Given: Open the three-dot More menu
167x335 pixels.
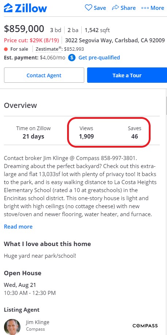Looking at the screenshot, I should click(x=153, y=8).
